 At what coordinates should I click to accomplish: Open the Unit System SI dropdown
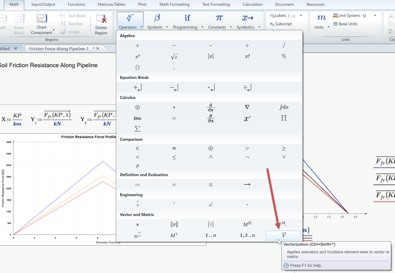coord(375,16)
